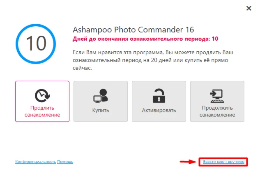Click the computer-with-arrow continue trial icon

tap(217, 96)
